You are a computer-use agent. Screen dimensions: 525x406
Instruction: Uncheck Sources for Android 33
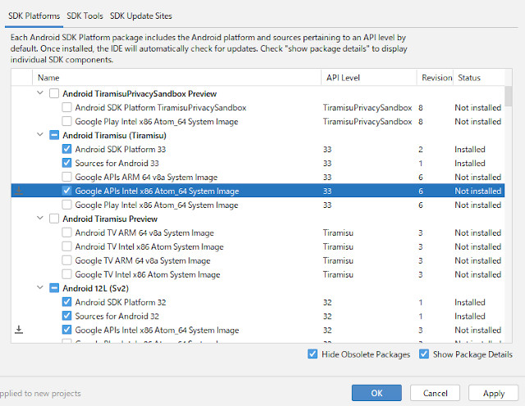[x=66, y=163]
